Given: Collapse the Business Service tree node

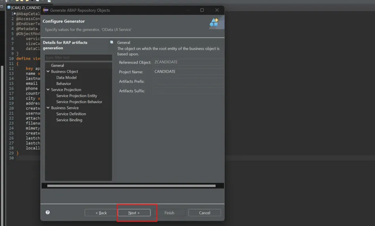Looking at the screenshot, I should point(48,108).
